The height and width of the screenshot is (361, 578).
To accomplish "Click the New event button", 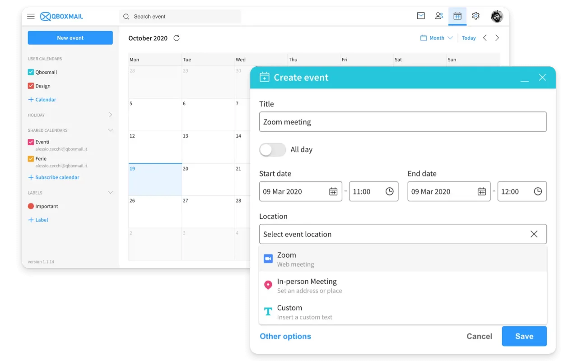I will point(70,38).
